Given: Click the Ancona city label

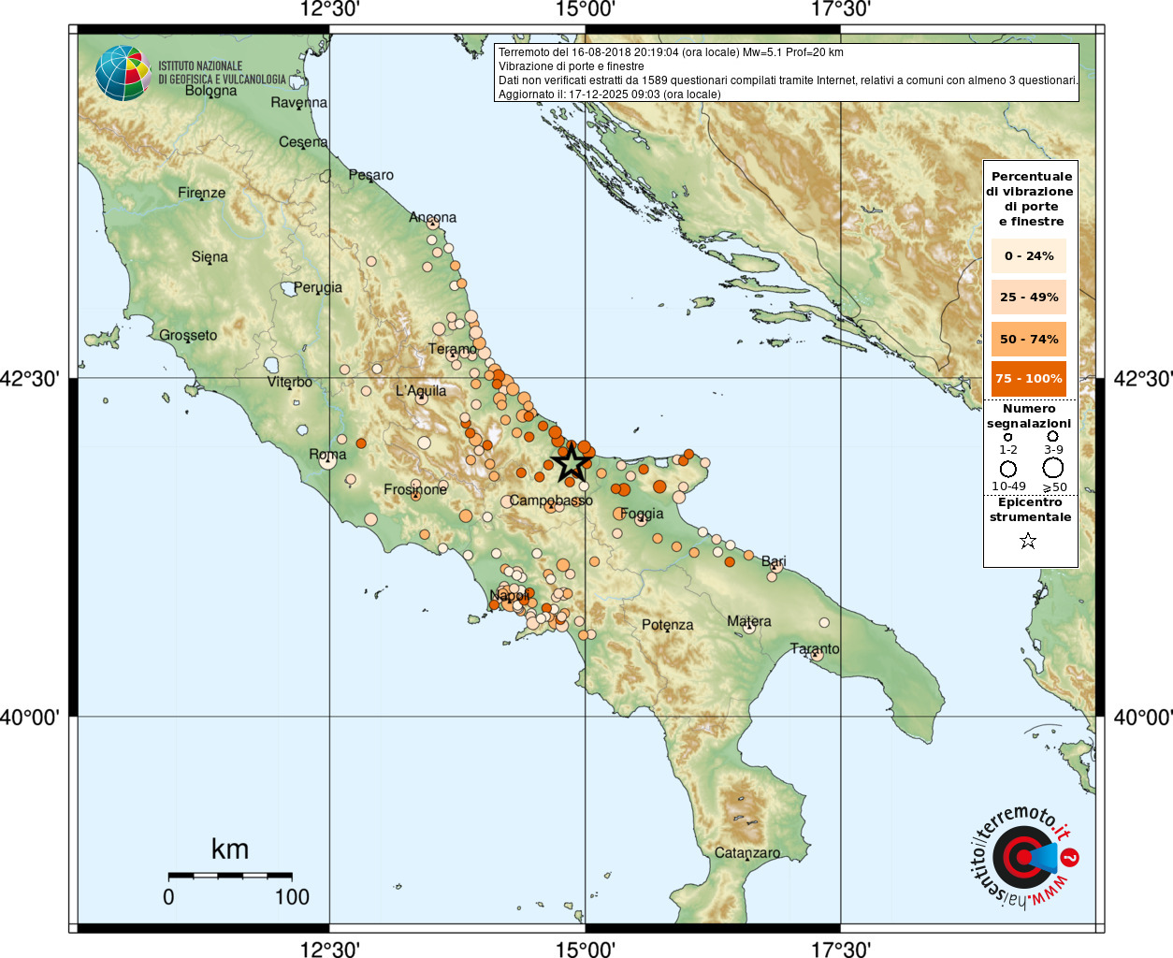Looking at the screenshot, I should (x=433, y=217).
